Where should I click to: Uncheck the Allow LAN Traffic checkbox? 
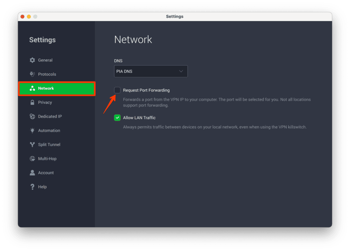point(117,118)
